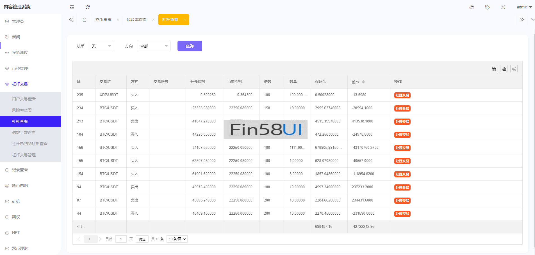Toggle fullscreen mode icon
The image size is (535, 255).
pos(503,7)
